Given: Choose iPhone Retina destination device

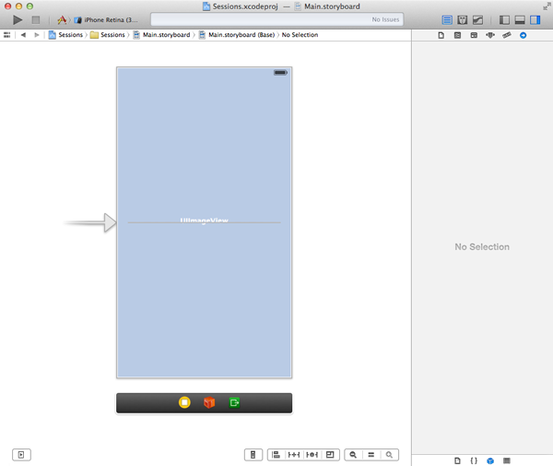Looking at the screenshot, I should [x=106, y=20].
